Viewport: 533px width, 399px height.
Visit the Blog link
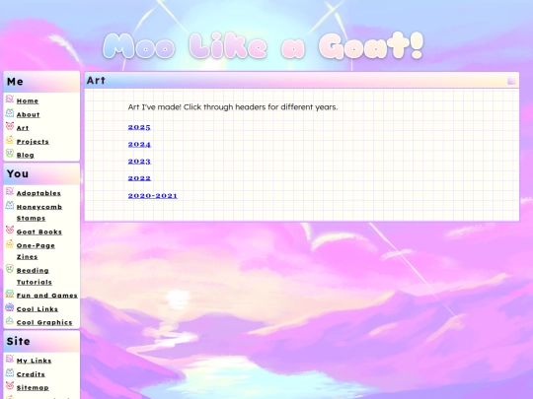(26, 155)
